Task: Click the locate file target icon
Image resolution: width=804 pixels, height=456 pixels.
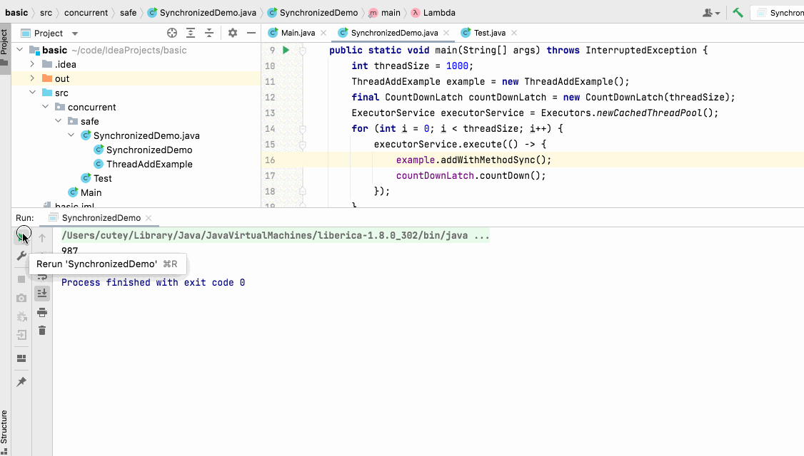Action: point(172,33)
